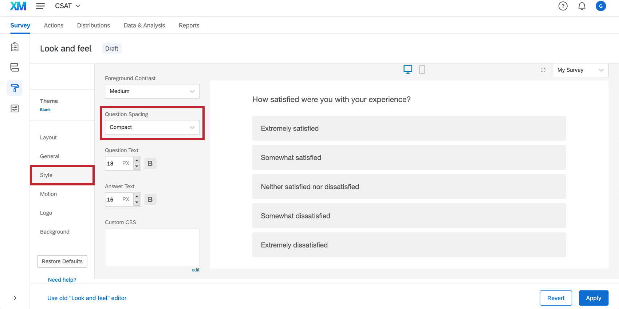Open the Motion section in sidebar

(48, 194)
